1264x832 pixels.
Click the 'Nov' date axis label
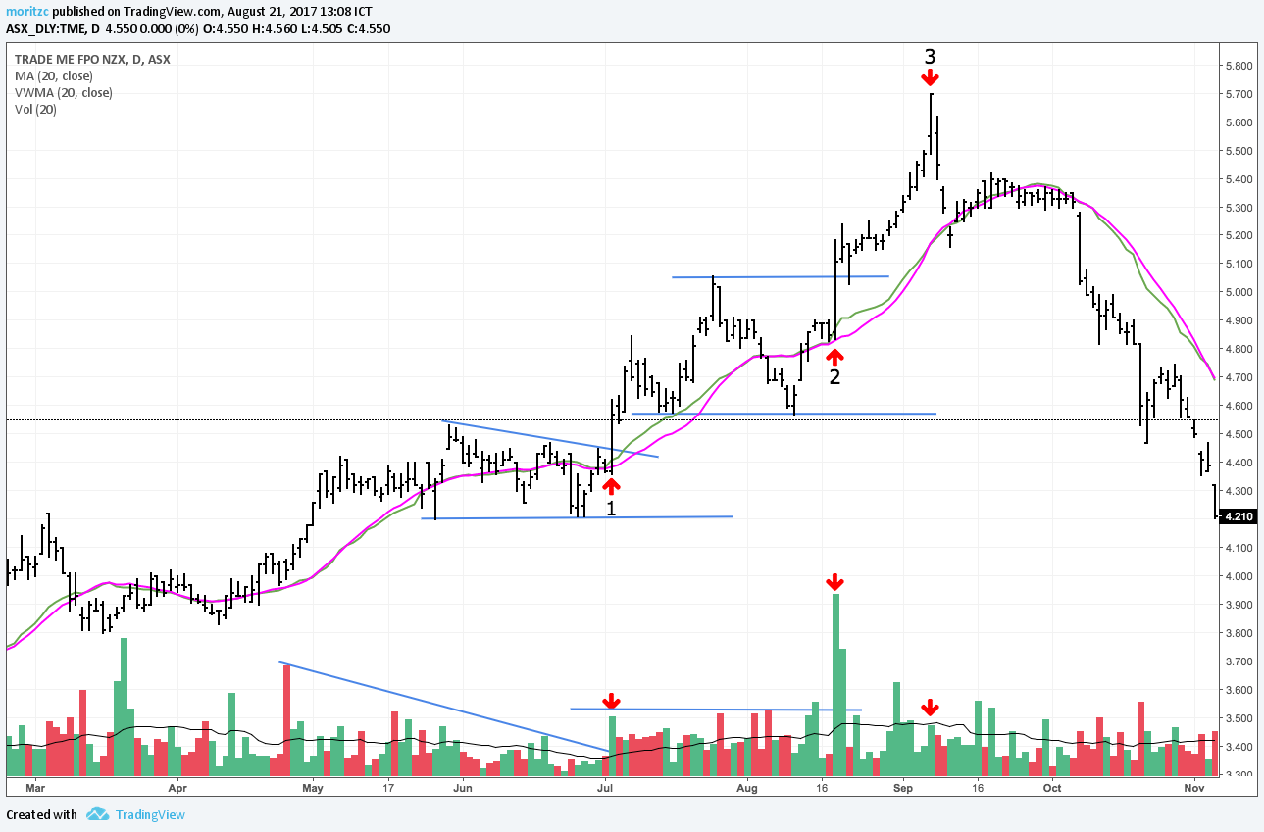(x=1193, y=787)
